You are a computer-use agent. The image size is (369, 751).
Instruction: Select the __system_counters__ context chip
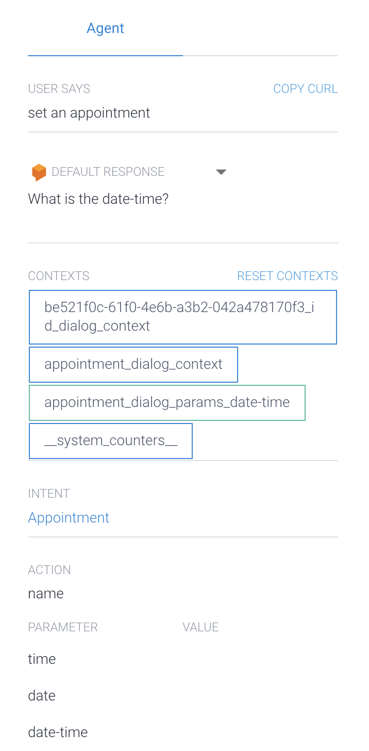110,440
